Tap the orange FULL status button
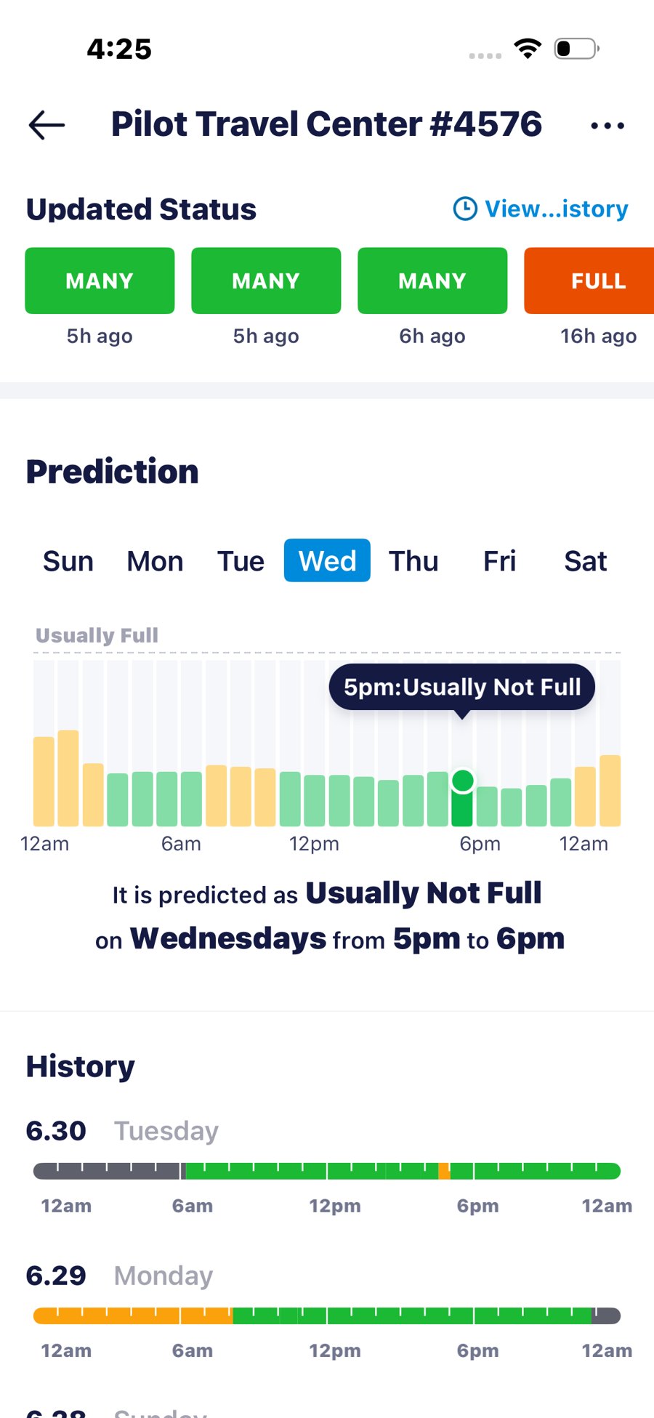The width and height of the screenshot is (654, 1418). coord(589,281)
